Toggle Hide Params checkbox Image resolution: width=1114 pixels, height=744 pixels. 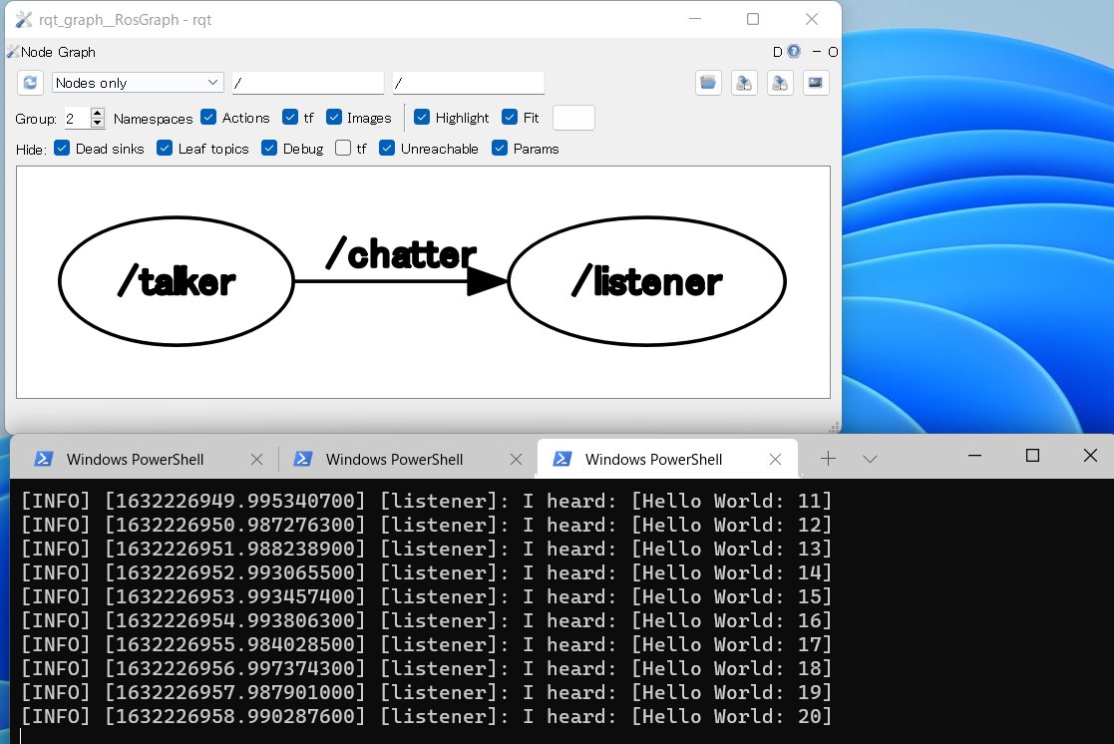coord(500,148)
